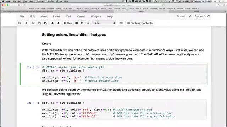Restart the kernel using the circular arrow
This screenshot has height=127, width=227.
click(x=82, y=23)
